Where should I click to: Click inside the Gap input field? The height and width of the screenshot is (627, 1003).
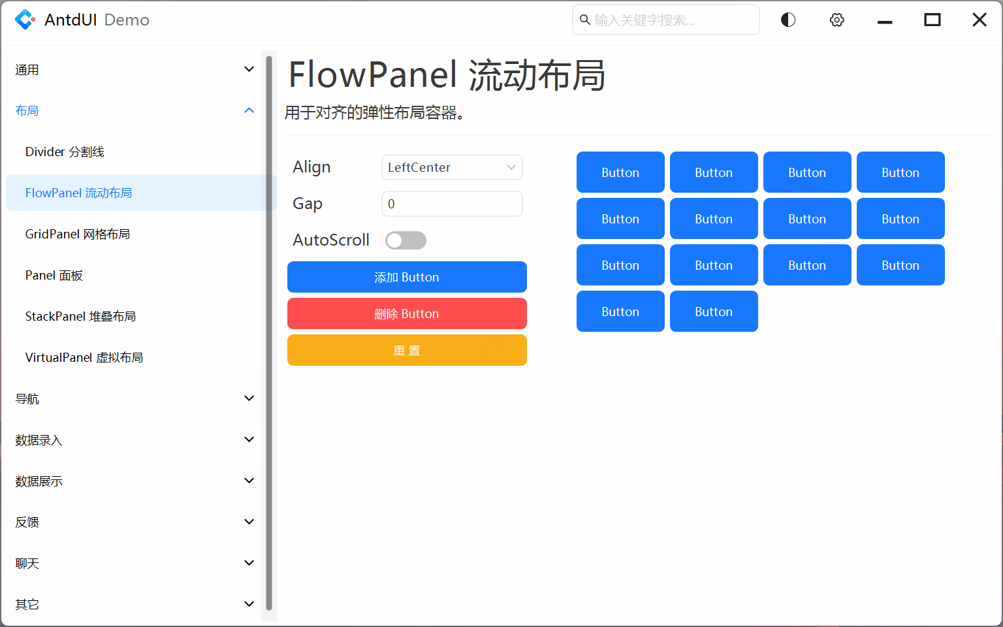[452, 204]
